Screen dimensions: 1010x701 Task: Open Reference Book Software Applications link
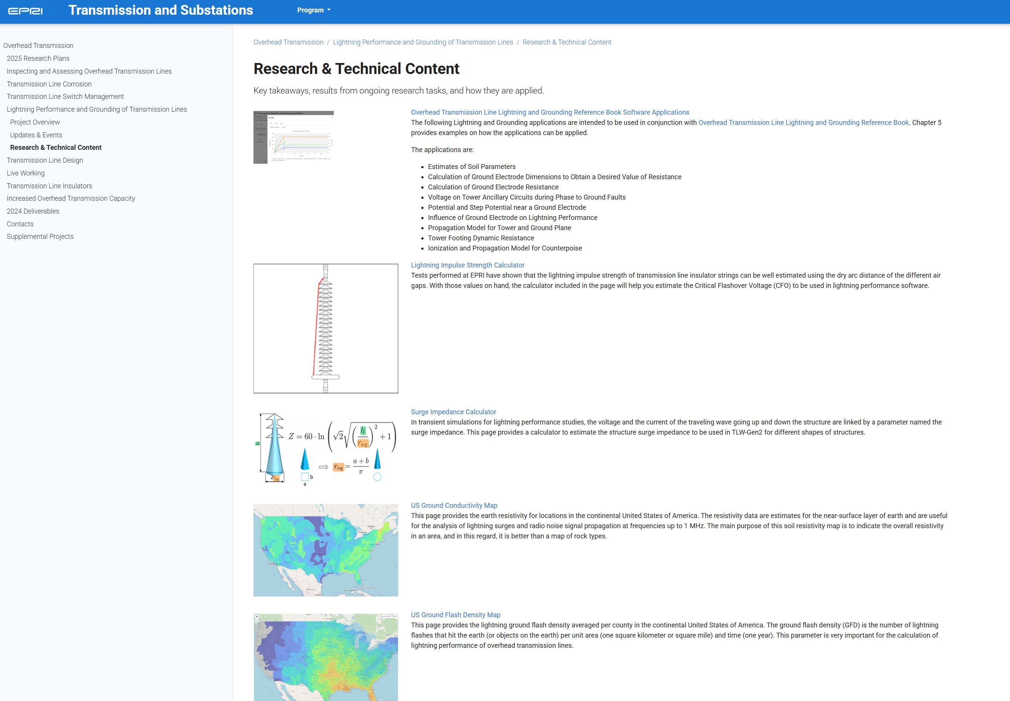click(x=550, y=112)
